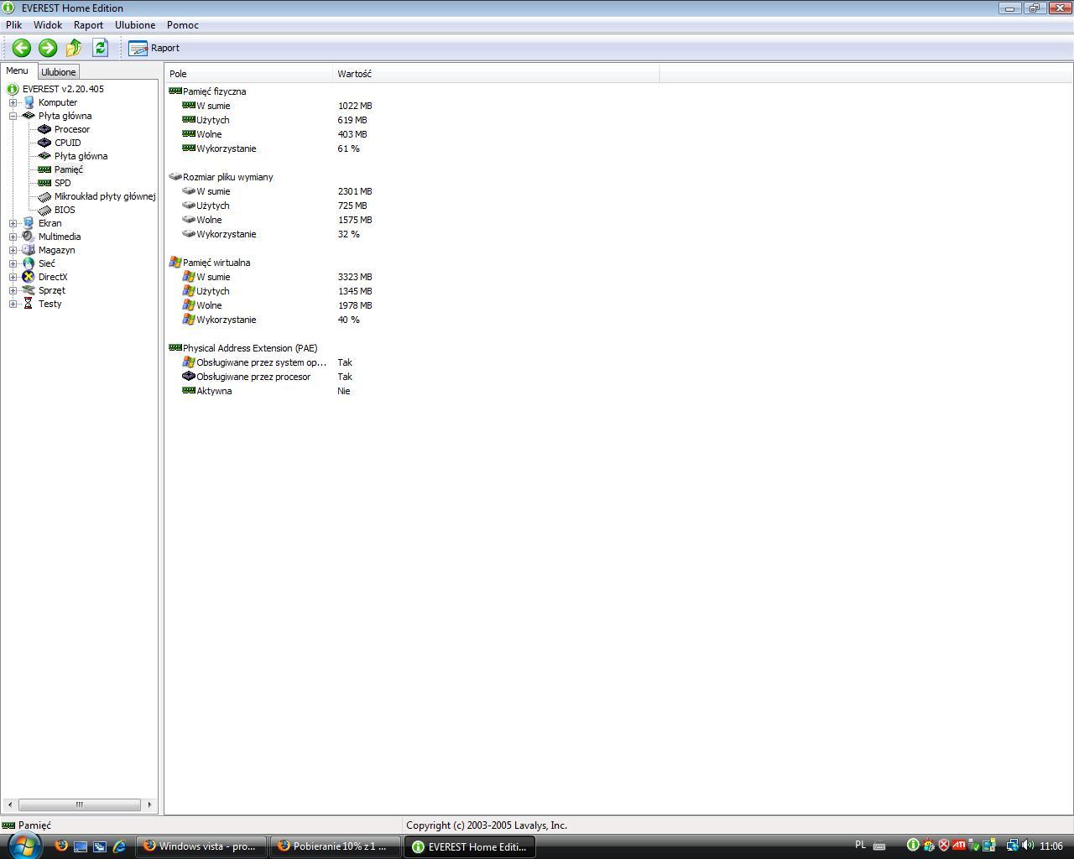Launch Internet Explorer from quick launch
The width and height of the screenshot is (1074, 859).
pyautogui.click(x=119, y=846)
